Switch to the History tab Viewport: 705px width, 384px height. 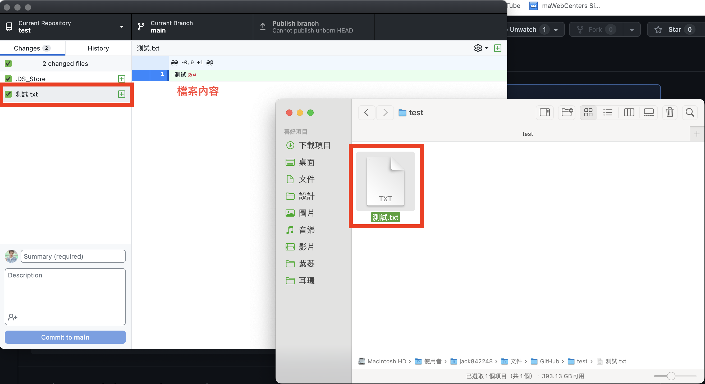[98, 48]
